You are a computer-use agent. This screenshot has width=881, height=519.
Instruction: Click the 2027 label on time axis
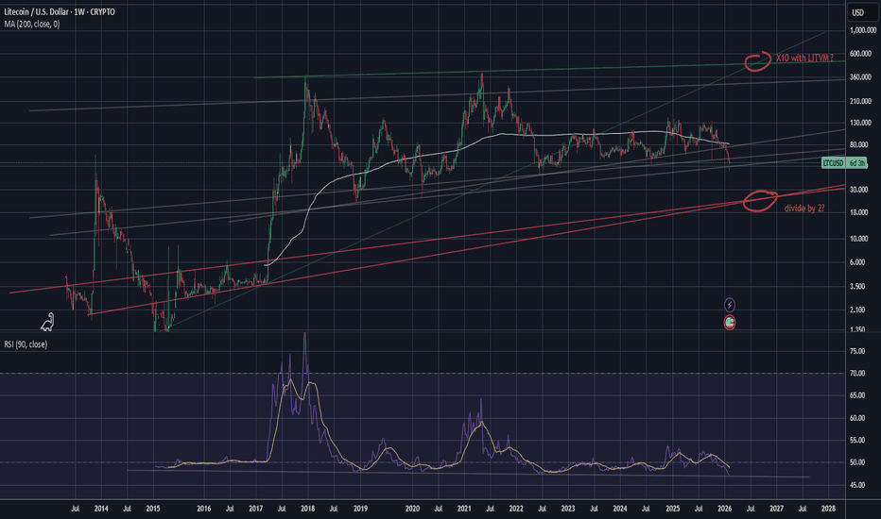pyautogui.click(x=776, y=509)
